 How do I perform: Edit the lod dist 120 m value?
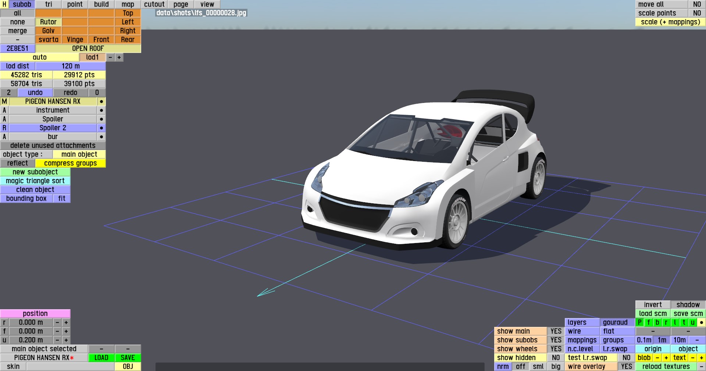(x=71, y=66)
